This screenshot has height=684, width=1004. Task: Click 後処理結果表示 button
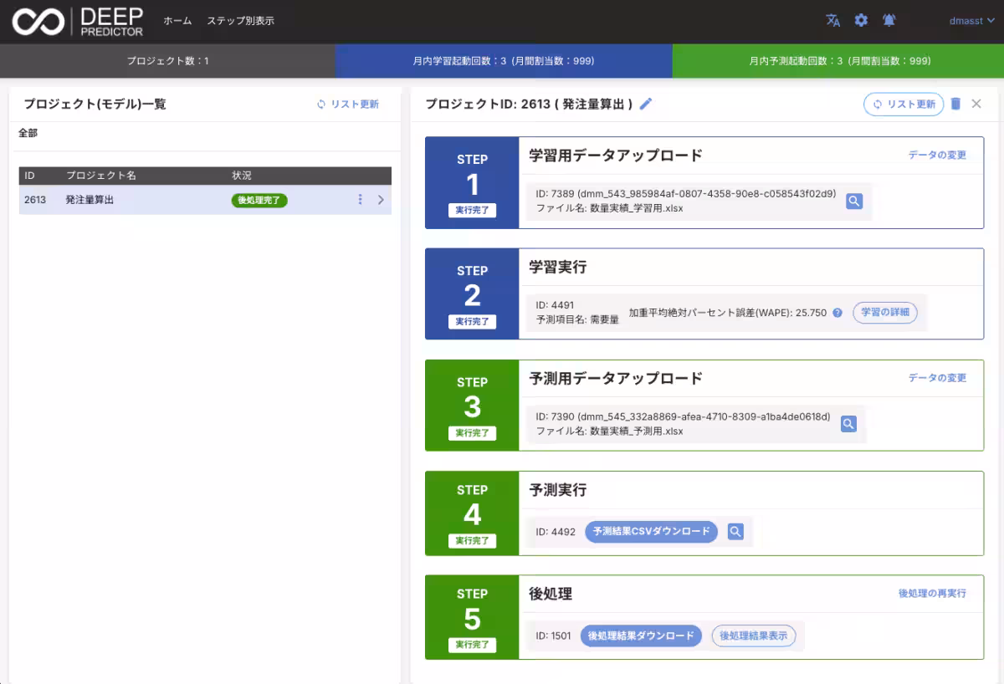[x=754, y=636]
